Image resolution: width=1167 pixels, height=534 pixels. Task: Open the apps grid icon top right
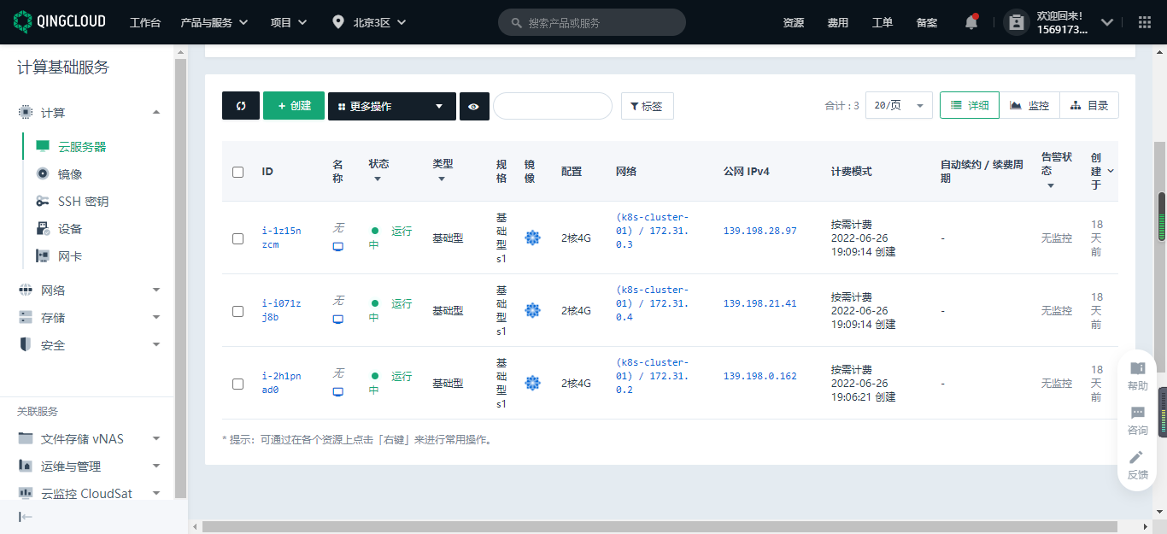point(1144,21)
